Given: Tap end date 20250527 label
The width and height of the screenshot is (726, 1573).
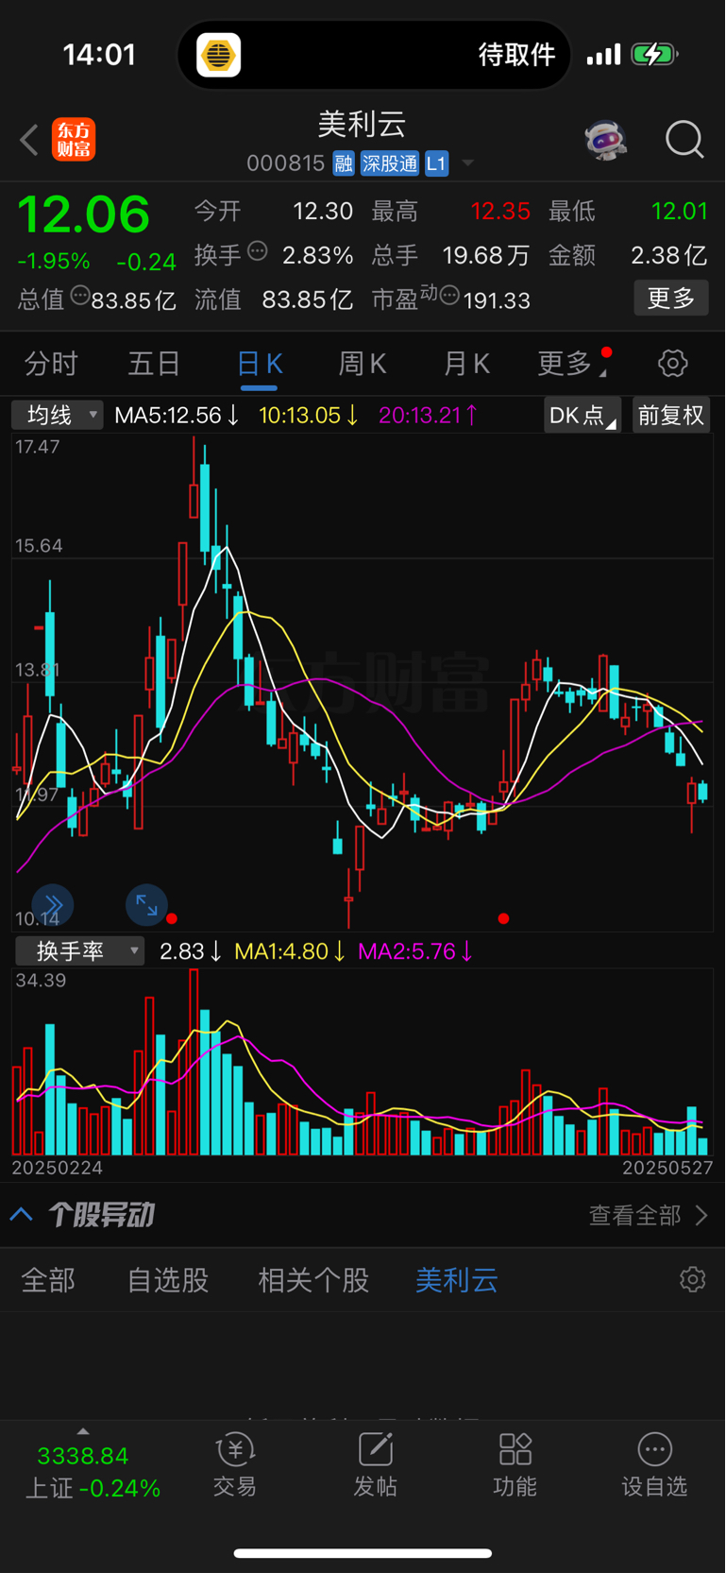Looking at the screenshot, I should click(667, 1168).
